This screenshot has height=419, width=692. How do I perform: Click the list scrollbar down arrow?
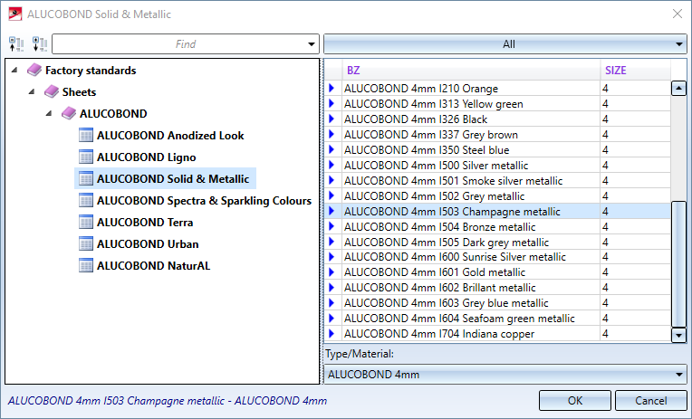click(678, 335)
